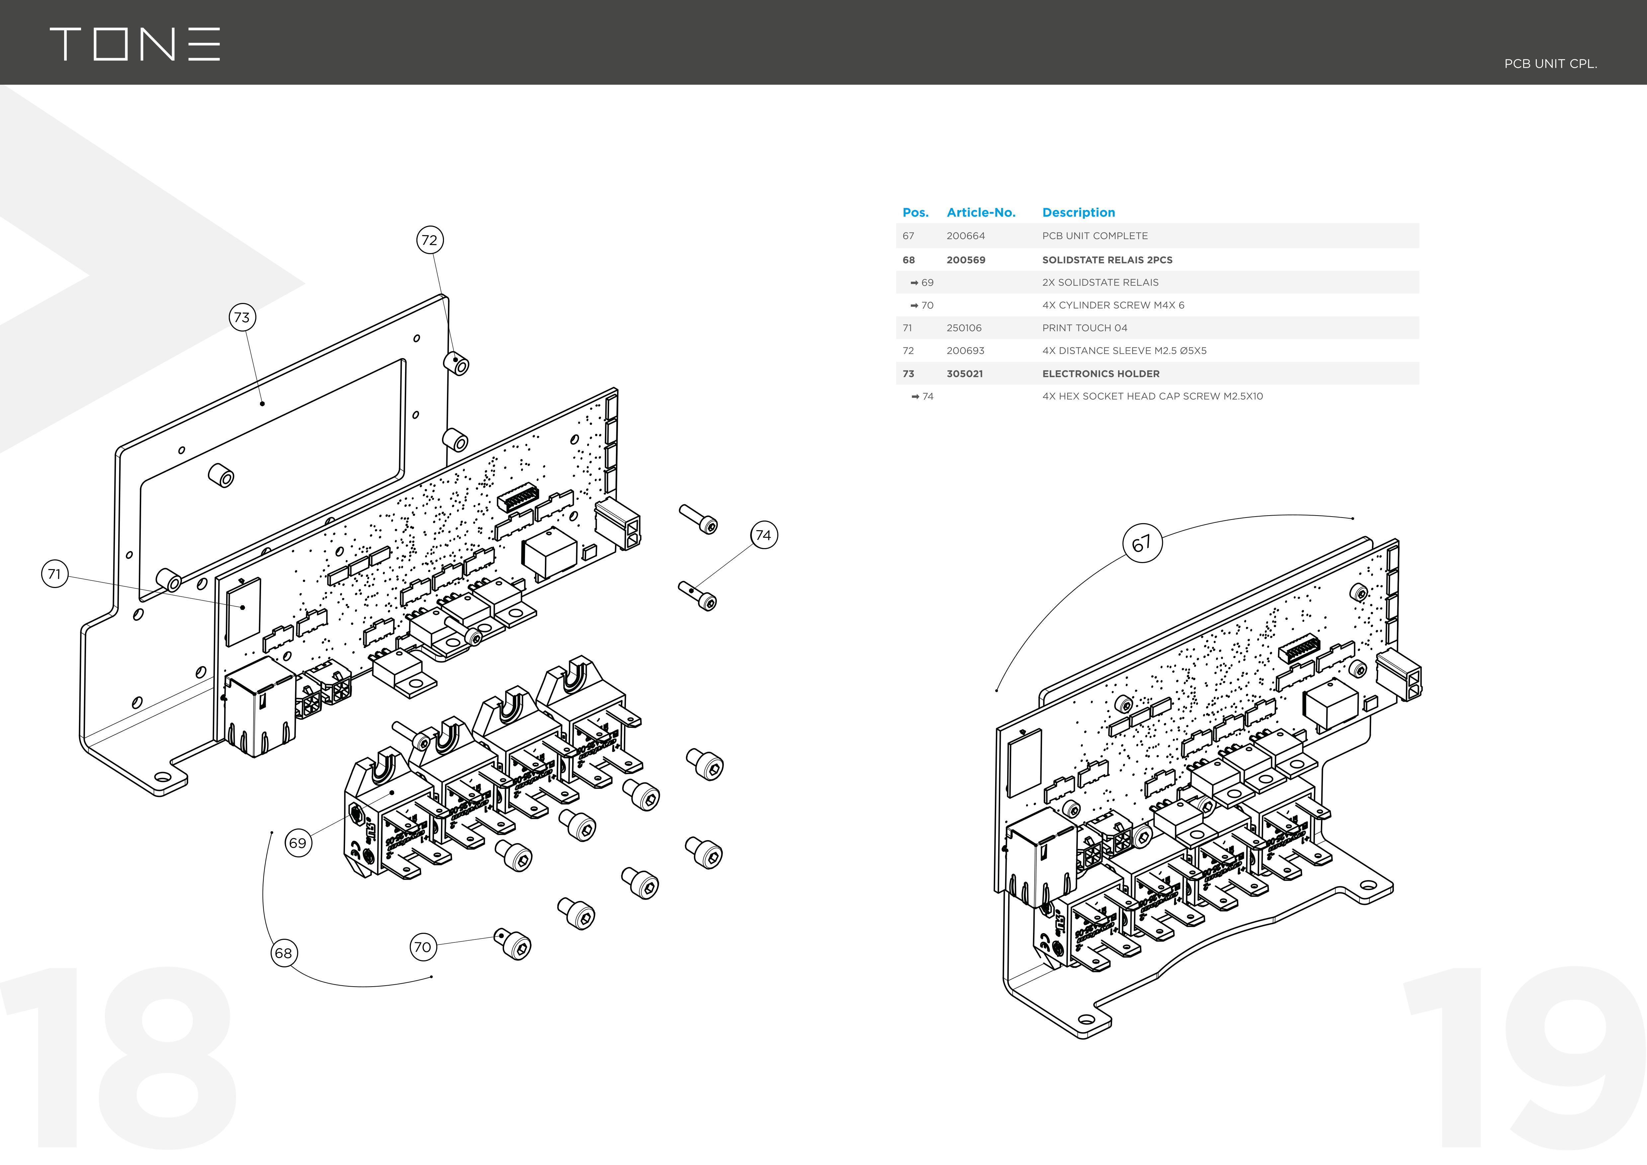Select article number 200693
This screenshot has width=1647, height=1165.
point(966,351)
